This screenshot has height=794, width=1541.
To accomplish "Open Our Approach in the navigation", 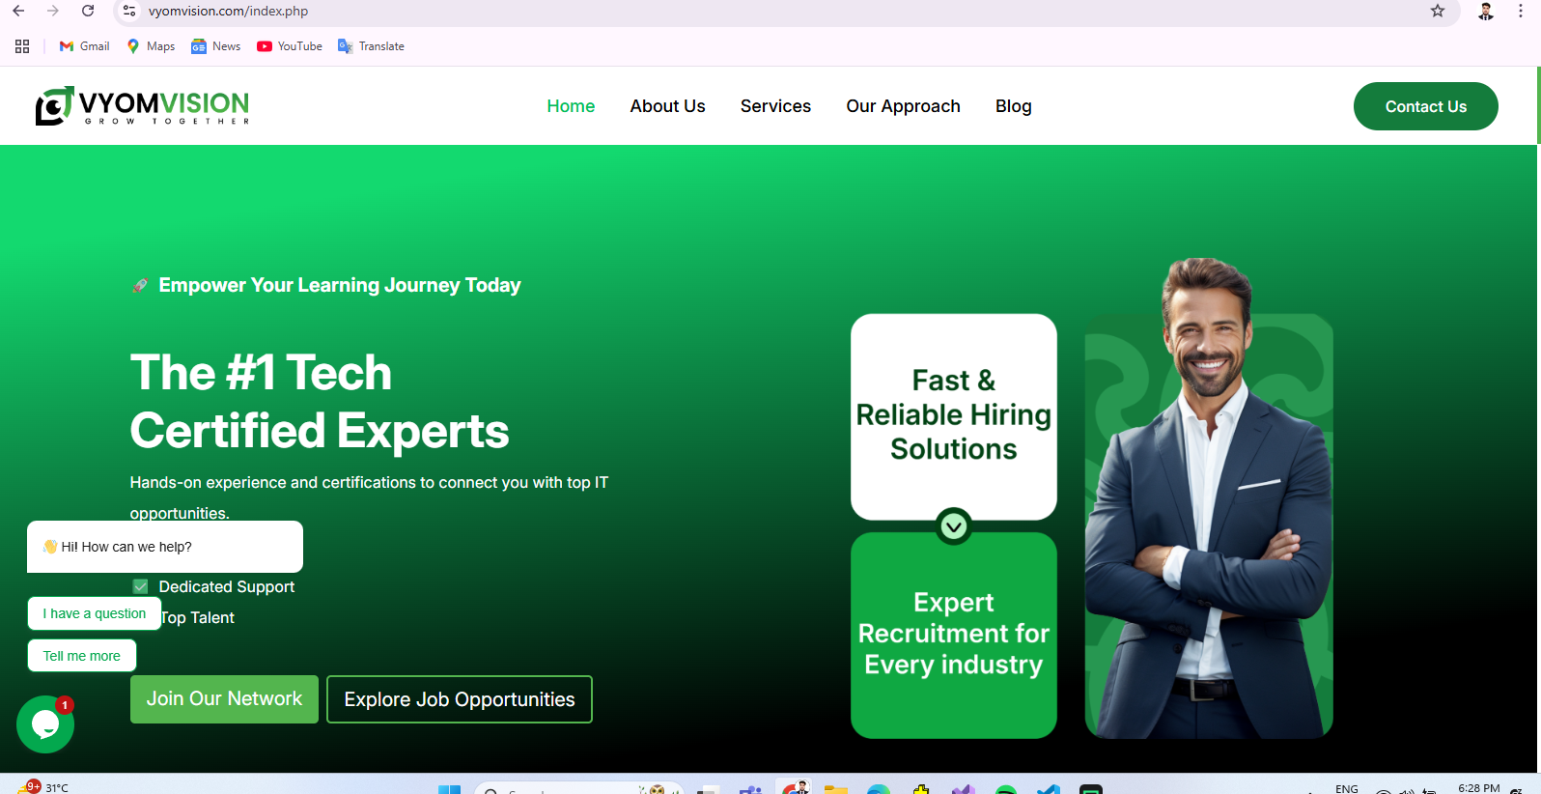I will 903,106.
